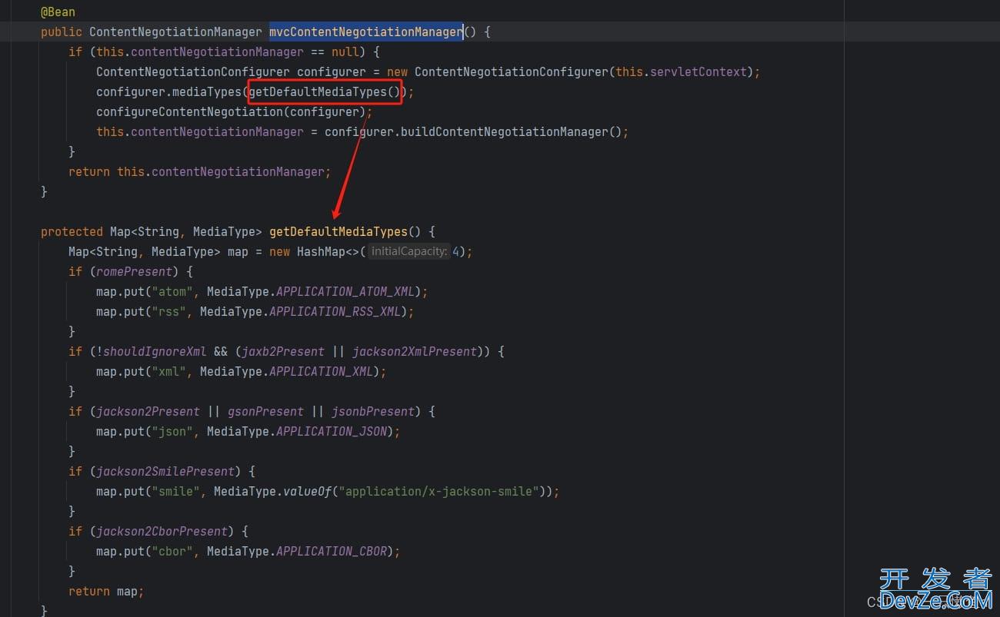Click the public keyword before ContentNegotiationManager
The width and height of the screenshot is (1000, 617).
click(62, 32)
